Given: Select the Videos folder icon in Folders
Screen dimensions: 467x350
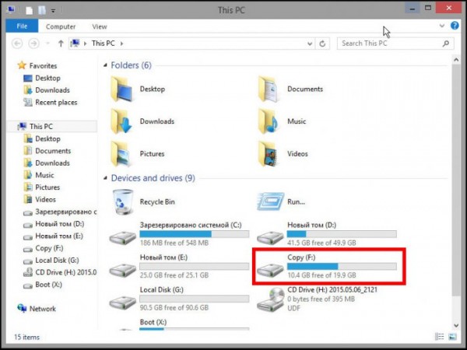Looking at the screenshot, I should (269, 153).
